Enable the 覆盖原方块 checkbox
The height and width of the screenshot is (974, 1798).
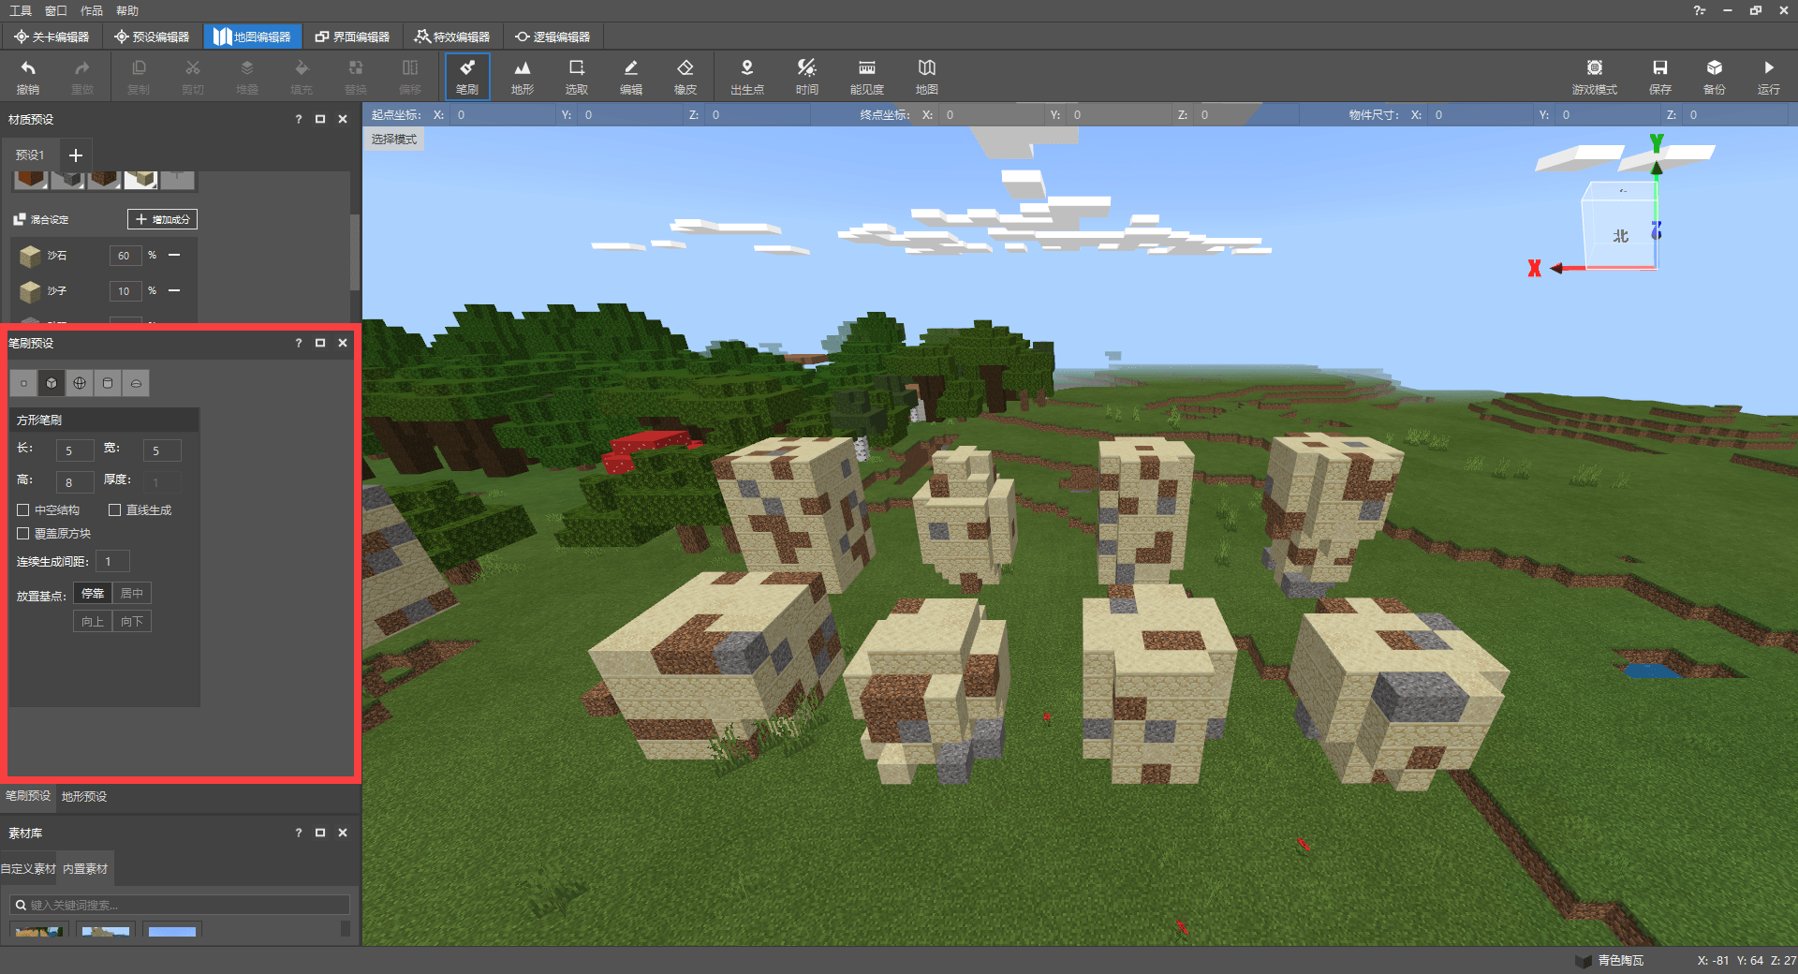click(23, 534)
